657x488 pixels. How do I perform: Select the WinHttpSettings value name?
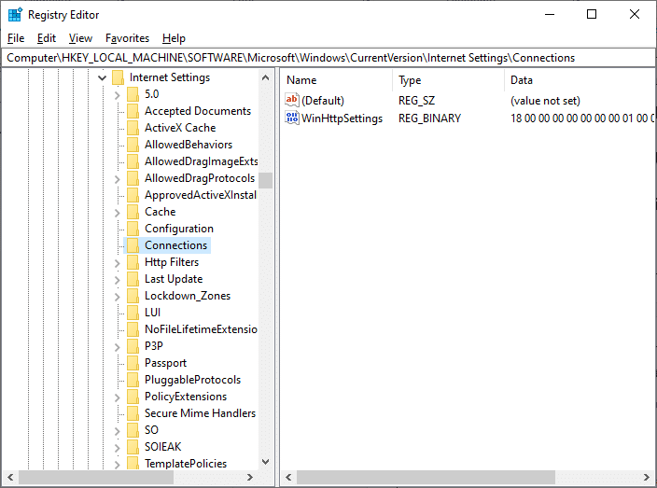coord(342,119)
